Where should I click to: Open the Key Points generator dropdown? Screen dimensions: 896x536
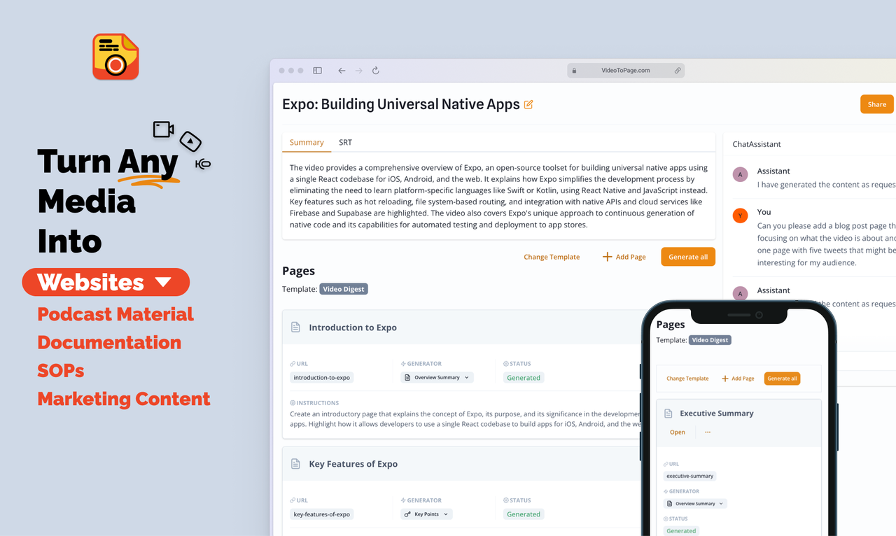pyautogui.click(x=426, y=514)
